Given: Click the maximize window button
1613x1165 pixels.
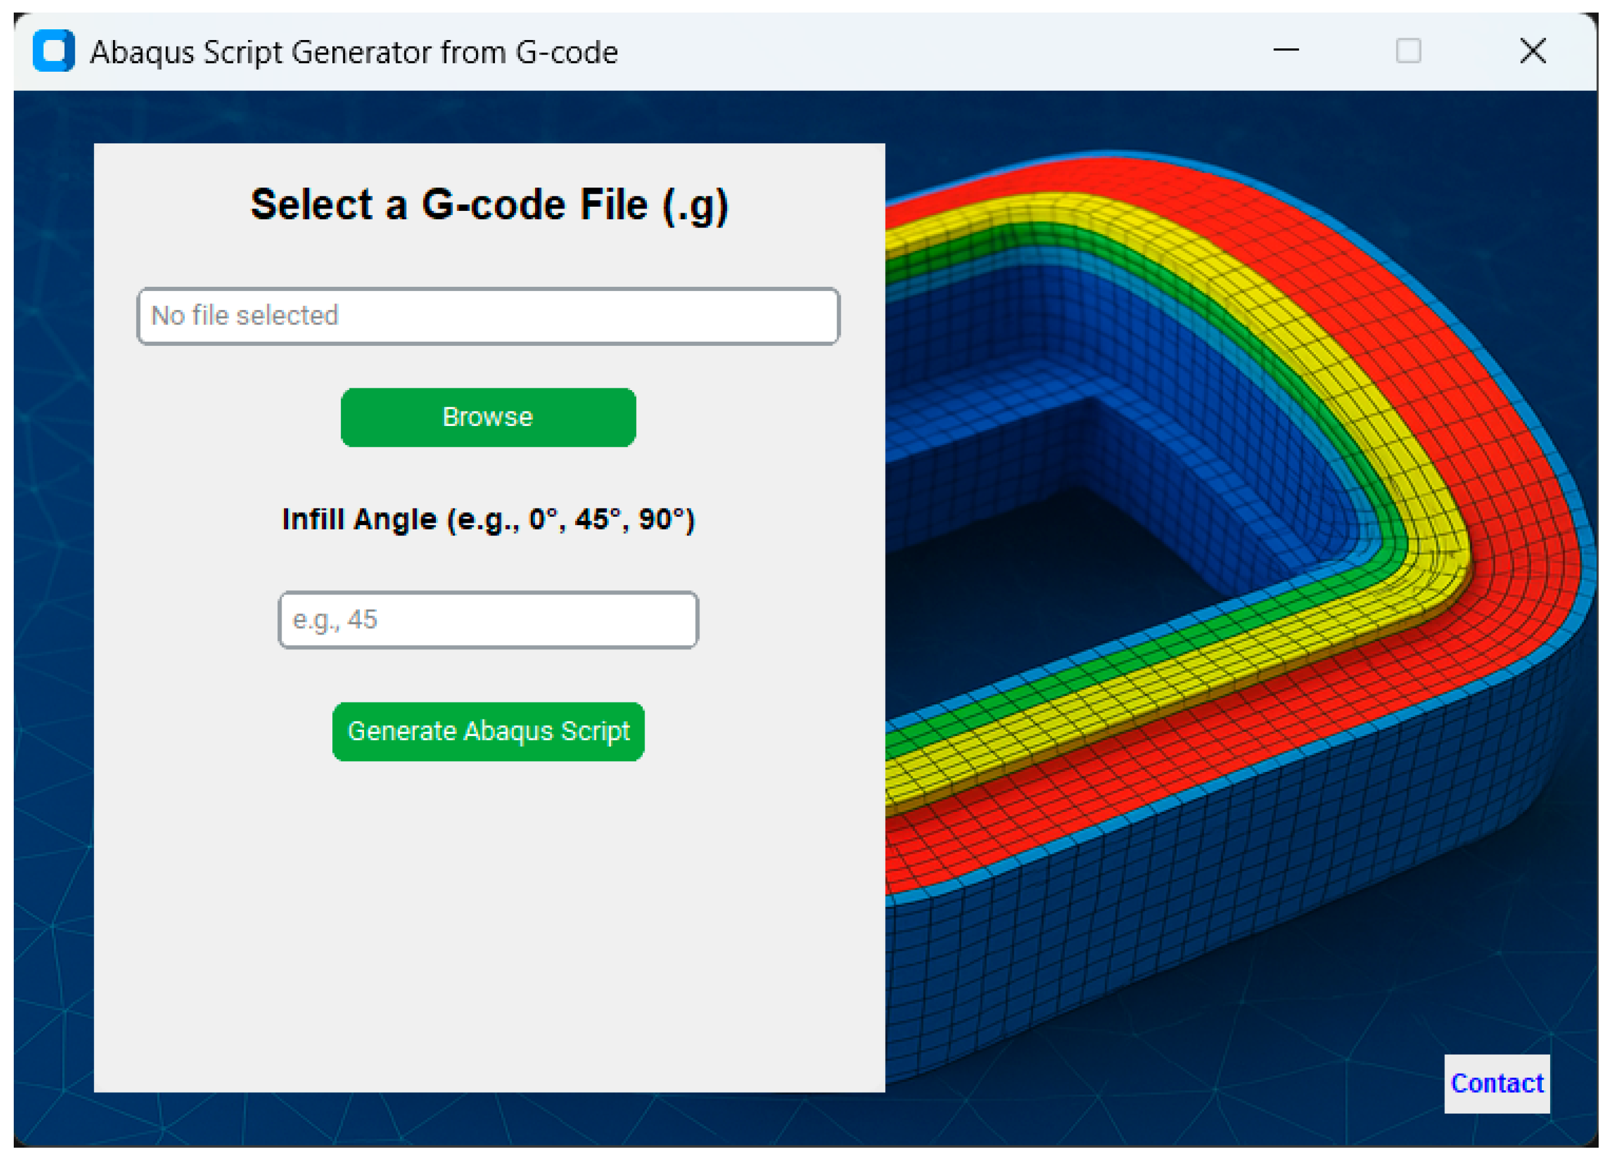Looking at the screenshot, I should click(1407, 51).
